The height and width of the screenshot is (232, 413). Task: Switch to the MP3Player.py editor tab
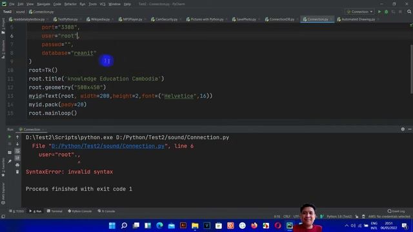coord(132,19)
